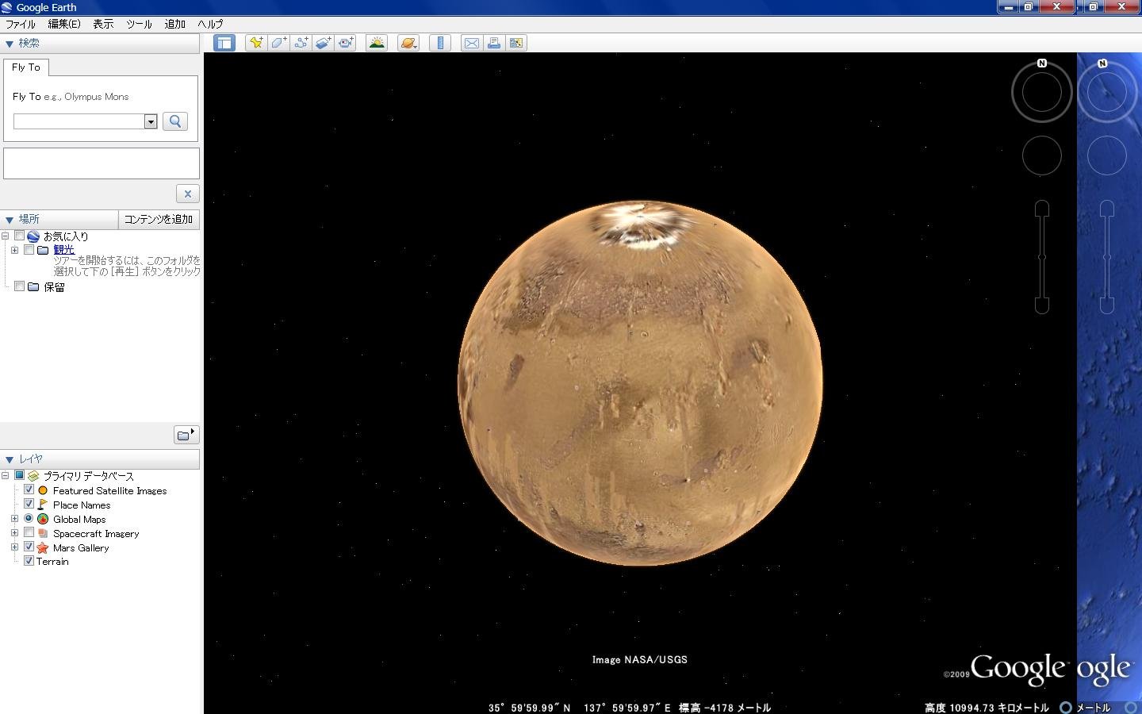Click the Email envelope icon
1142x714 pixels.
coord(471,43)
